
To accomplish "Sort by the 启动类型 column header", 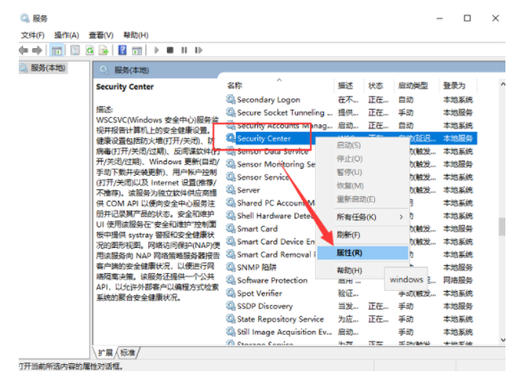I will [x=416, y=86].
